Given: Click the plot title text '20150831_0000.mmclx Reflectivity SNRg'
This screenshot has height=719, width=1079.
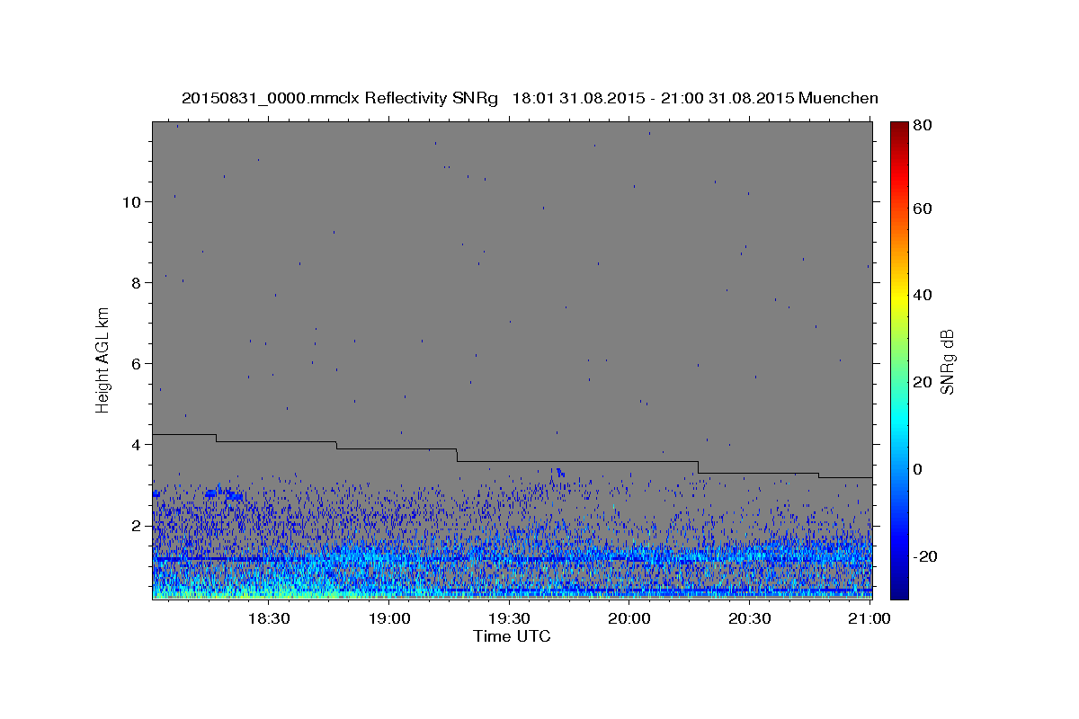Looking at the screenshot, I should [x=340, y=98].
